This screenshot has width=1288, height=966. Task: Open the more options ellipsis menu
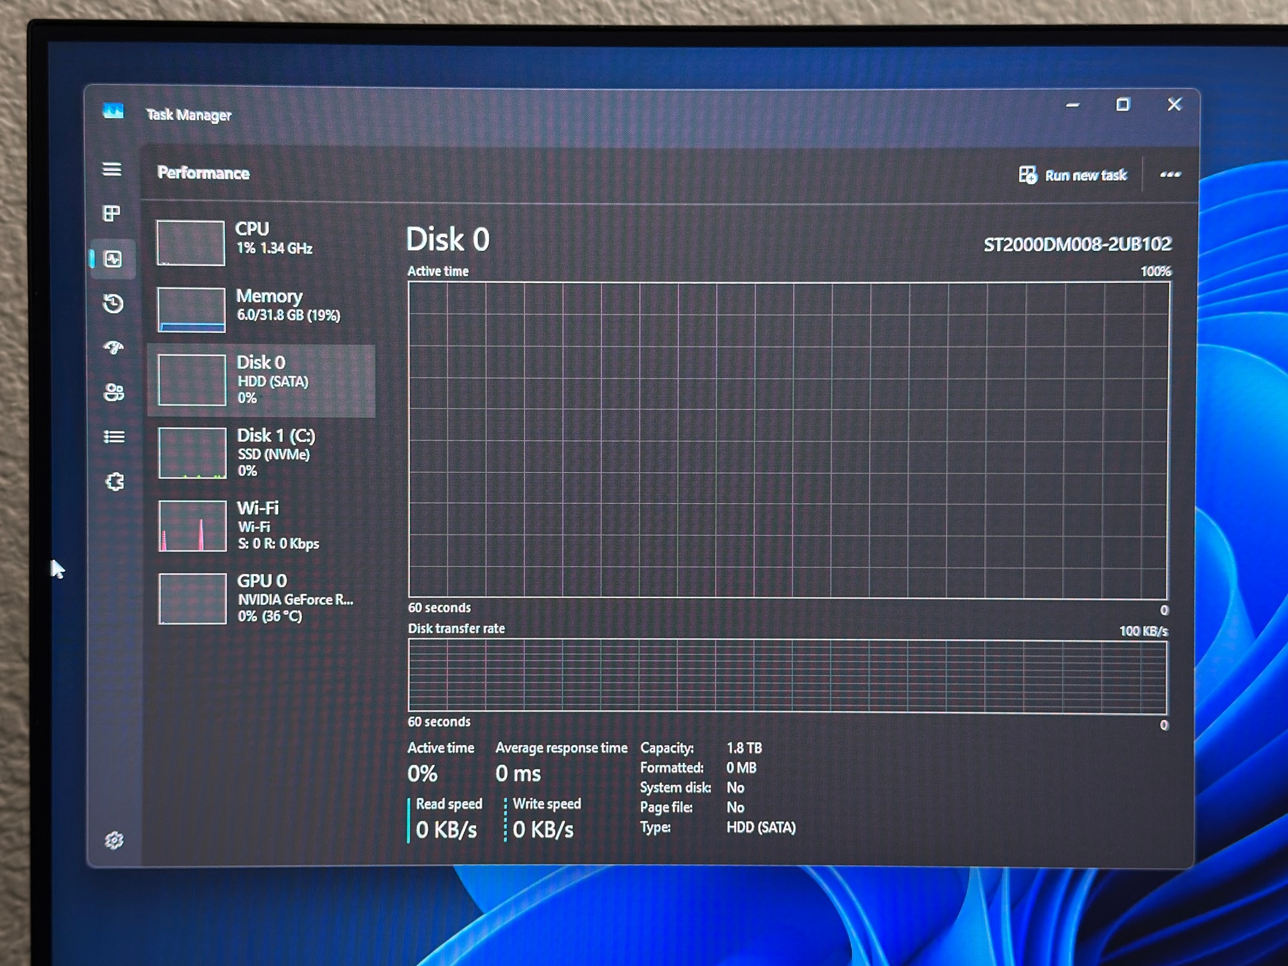[1170, 174]
